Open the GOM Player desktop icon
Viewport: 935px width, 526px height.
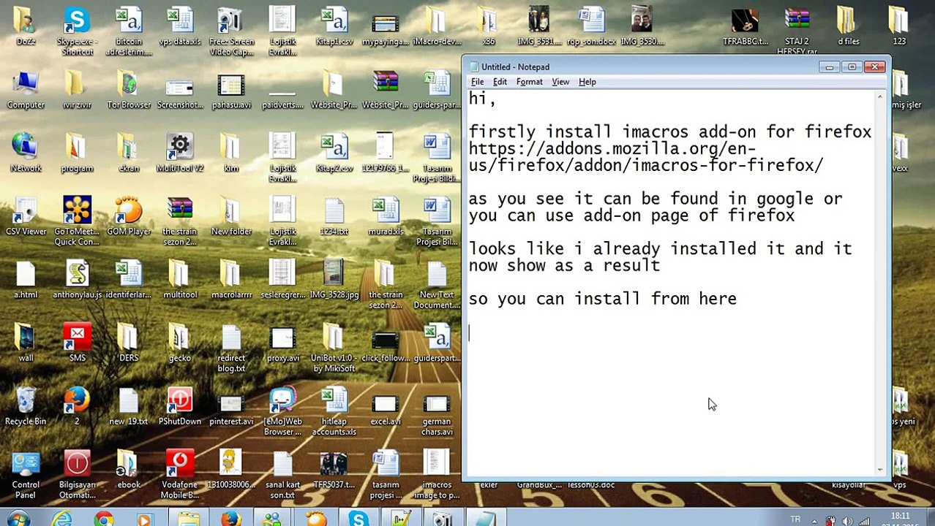pyautogui.click(x=129, y=217)
